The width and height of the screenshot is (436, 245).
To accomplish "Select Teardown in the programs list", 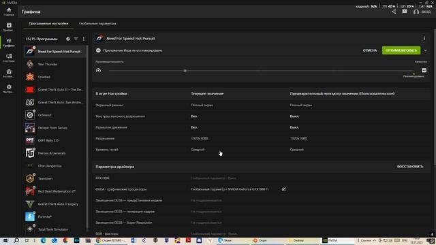I will coord(55,178).
